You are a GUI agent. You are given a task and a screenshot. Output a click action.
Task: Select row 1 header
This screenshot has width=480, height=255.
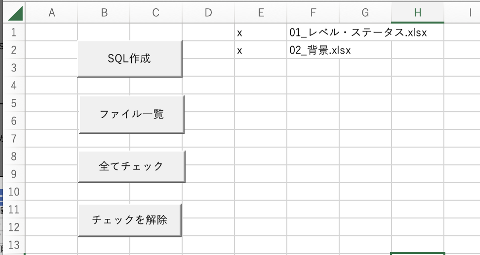[x=14, y=32]
